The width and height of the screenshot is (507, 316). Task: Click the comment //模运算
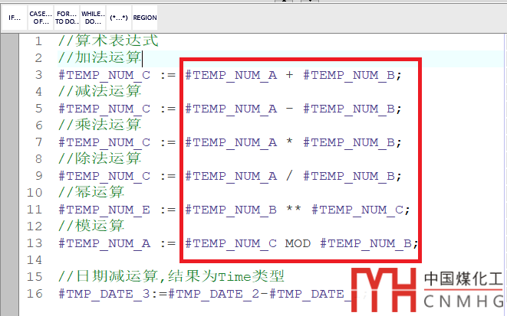click(x=91, y=226)
